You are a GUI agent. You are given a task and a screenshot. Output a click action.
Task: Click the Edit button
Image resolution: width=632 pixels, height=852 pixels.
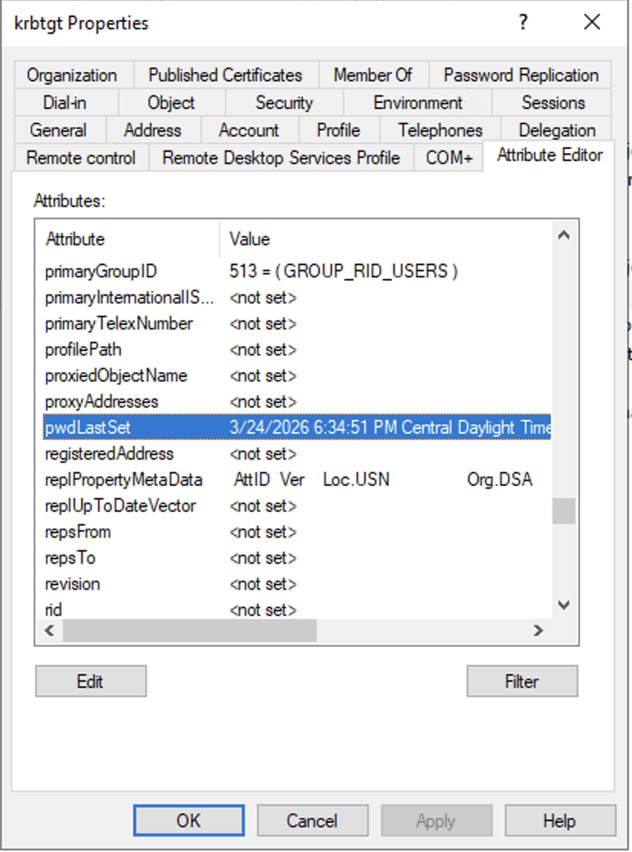(90, 681)
